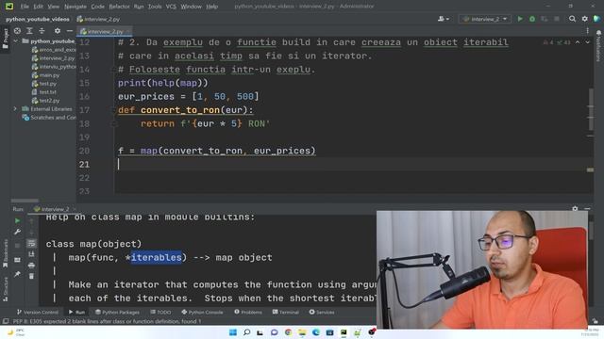Hide the Run panel with minus icon
The width and height of the screenshot is (604, 339).
tap(587, 209)
